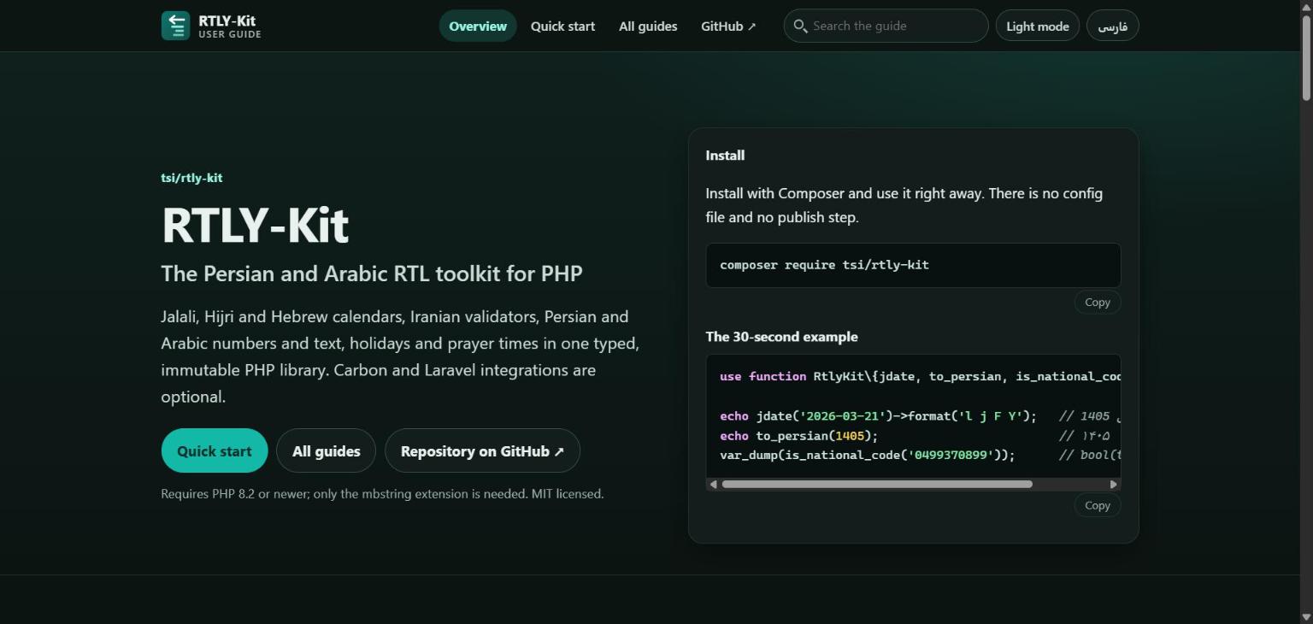Click the echo to_persian(1405) code line
The image size is (1313, 624).
click(799, 435)
